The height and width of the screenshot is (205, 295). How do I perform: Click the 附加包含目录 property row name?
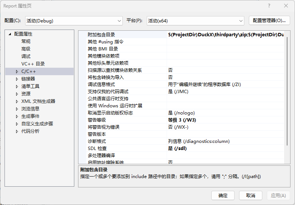pyautogui.click(x=101, y=35)
